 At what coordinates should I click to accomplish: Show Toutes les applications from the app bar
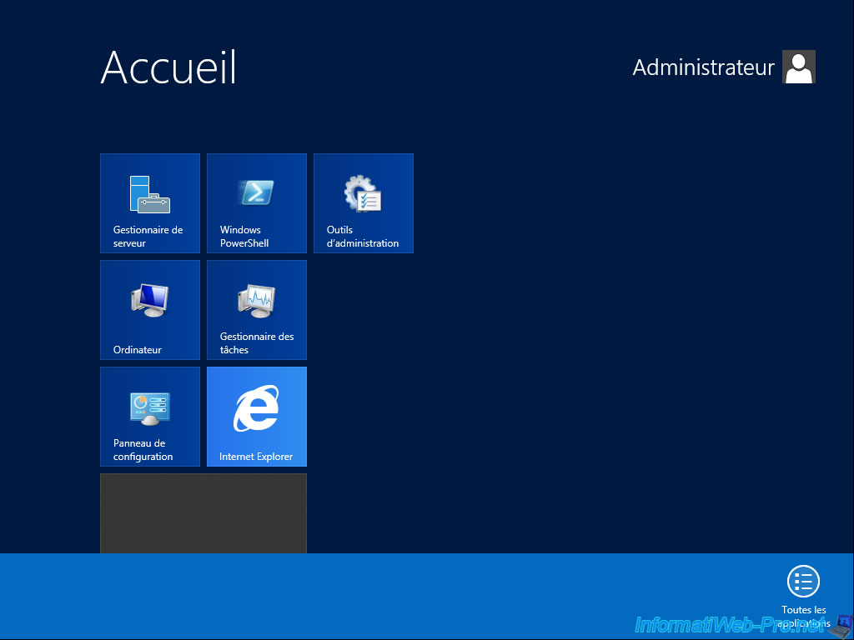(x=803, y=597)
